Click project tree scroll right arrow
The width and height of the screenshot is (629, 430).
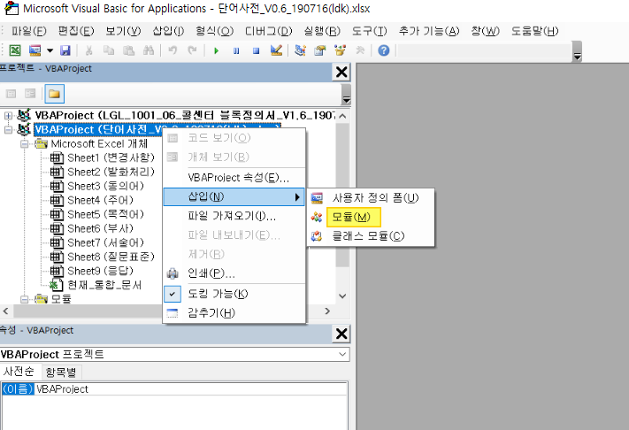[x=327, y=311]
